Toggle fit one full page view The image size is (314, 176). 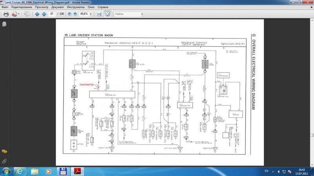click(107, 14)
